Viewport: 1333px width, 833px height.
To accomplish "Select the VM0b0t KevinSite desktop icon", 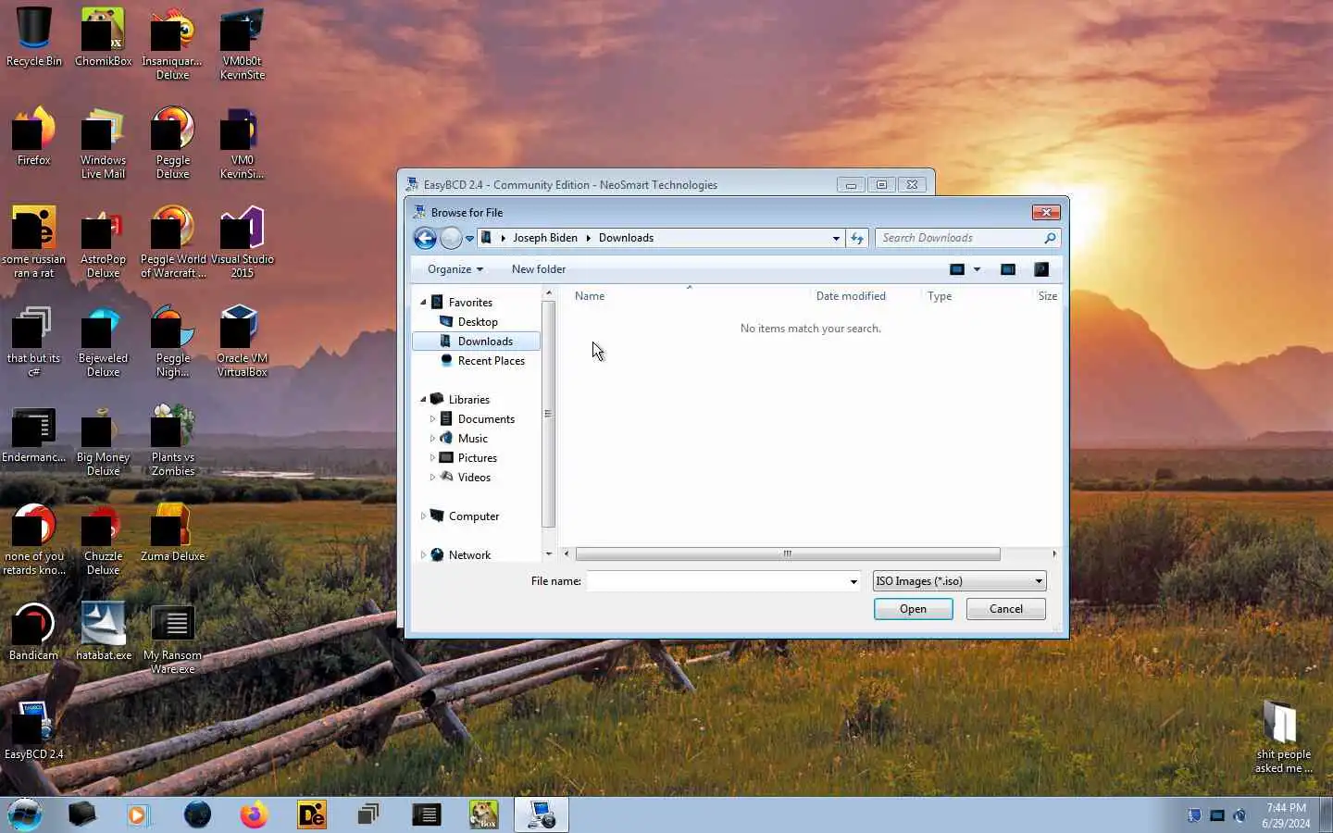I will coord(242,44).
